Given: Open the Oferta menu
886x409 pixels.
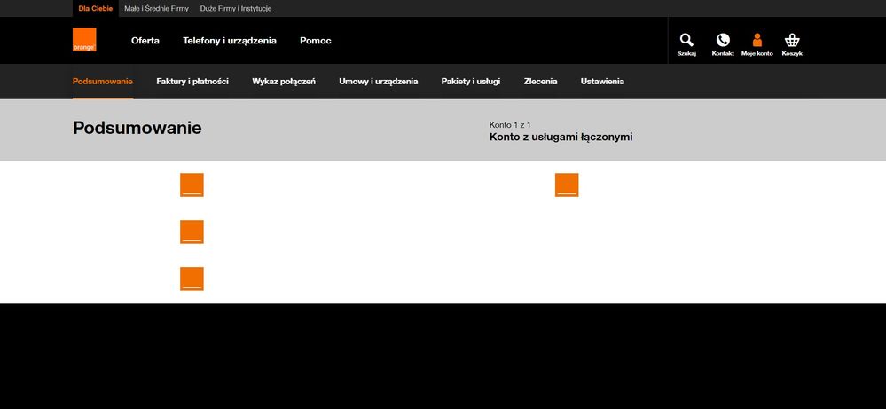Looking at the screenshot, I should (145, 41).
